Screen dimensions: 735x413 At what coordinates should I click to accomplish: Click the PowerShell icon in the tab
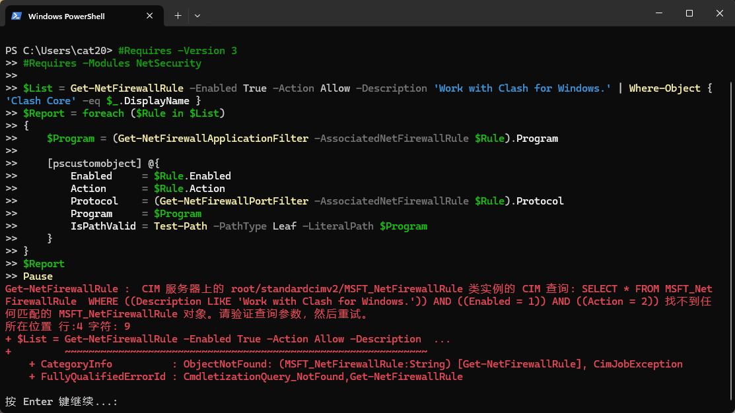[16, 16]
